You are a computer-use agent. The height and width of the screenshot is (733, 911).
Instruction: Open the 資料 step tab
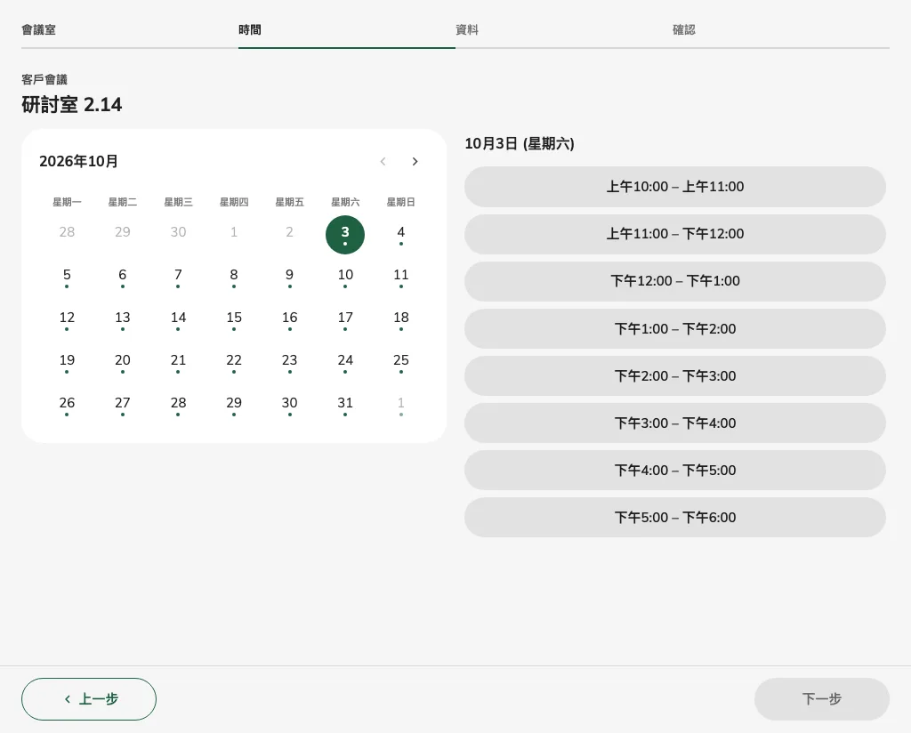(x=563, y=29)
